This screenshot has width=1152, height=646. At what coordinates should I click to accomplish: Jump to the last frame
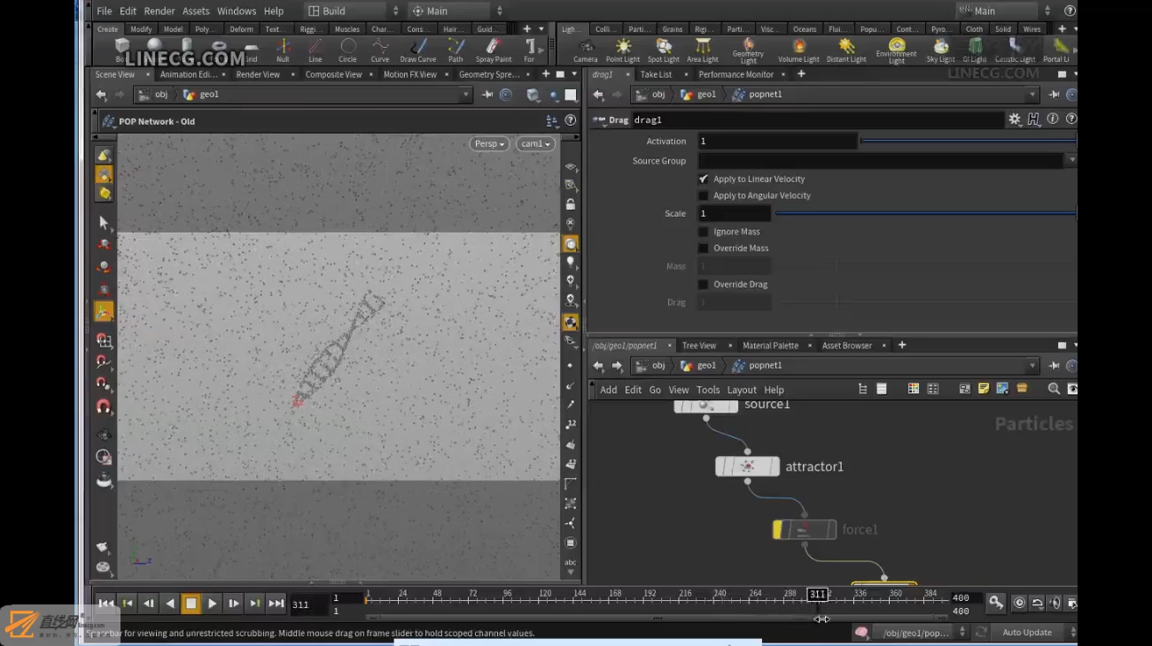[276, 604]
